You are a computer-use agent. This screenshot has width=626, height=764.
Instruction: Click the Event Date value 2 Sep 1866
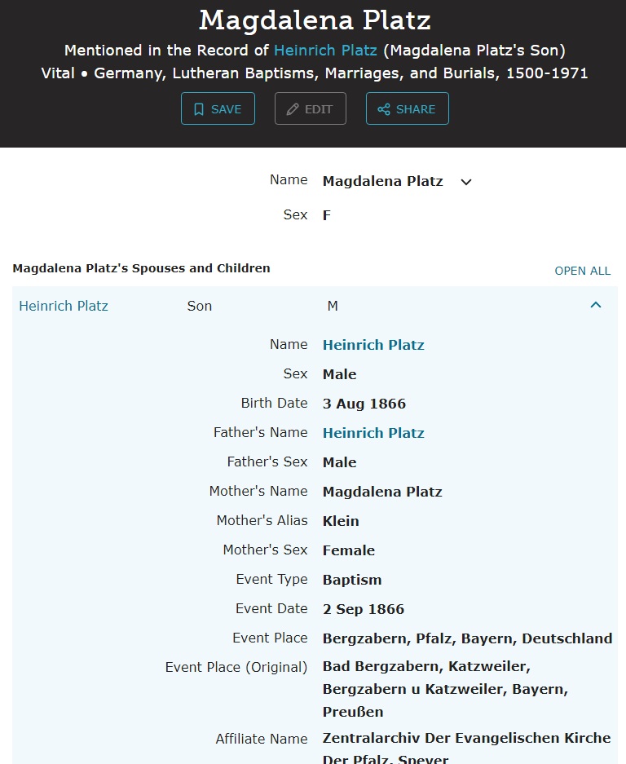(364, 609)
